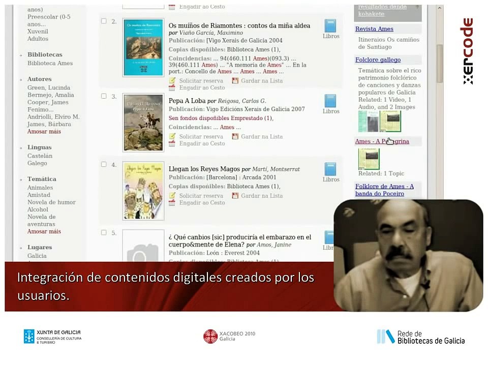This screenshot has height=366, width=488.
Task: Click Engadir ao Cesto icon for Llegan los Reyes Magos
Action: (172, 202)
